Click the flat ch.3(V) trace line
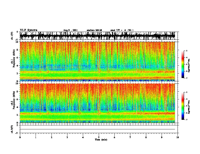This screenshot has width=200, height=154. (97, 129)
